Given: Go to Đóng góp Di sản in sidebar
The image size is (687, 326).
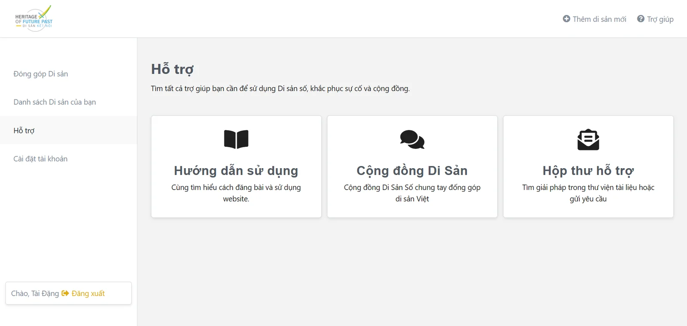Looking at the screenshot, I should pyautogui.click(x=41, y=74).
